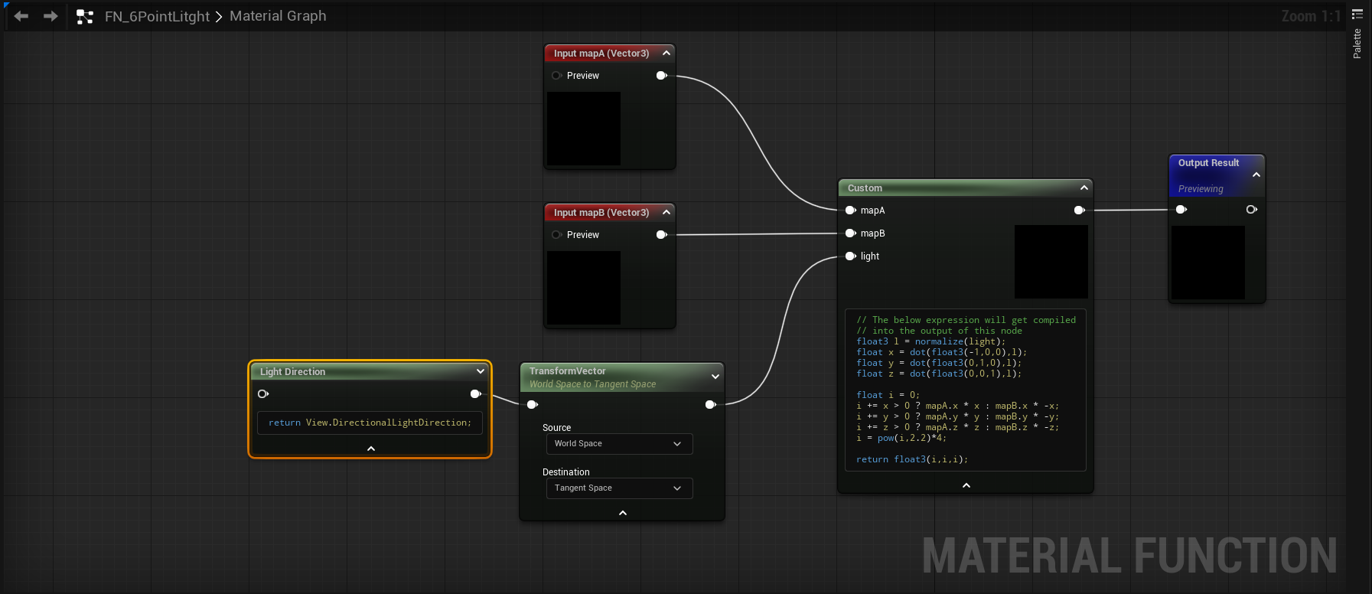1372x594 pixels.
Task: Collapse Light Direction node bottom chevron
Action: pyautogui.click(x=371, y=449)
